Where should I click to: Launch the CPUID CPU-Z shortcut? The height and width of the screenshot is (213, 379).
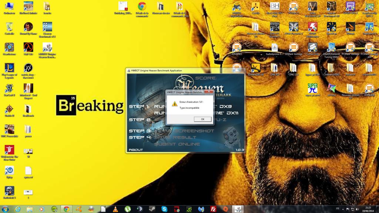(351, 8)
